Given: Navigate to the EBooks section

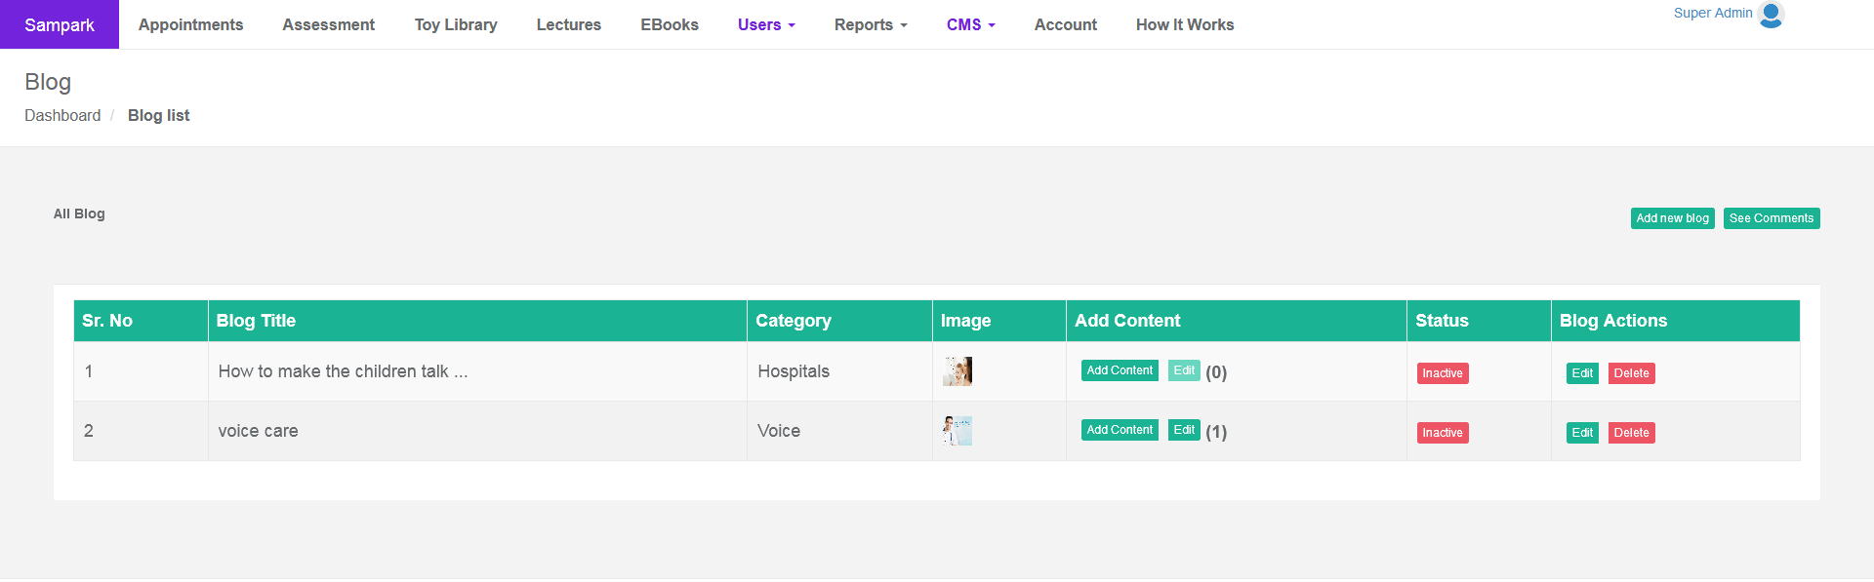Looking at the screenshot, I should click(x=670, y=24).
